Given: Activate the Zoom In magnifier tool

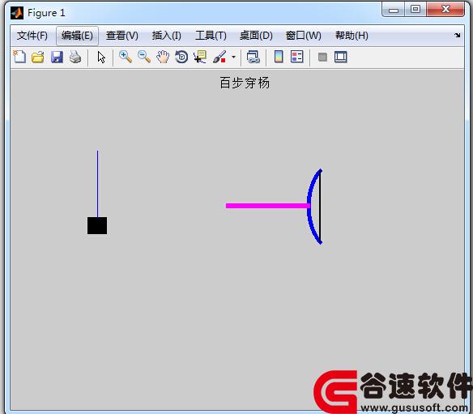Looking at the screenshot, I should point(126,57).
